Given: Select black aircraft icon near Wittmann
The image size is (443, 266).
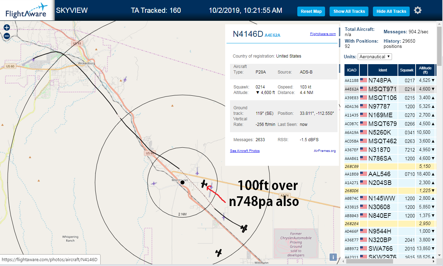Looking at the screenshot, I should point(219,253).
